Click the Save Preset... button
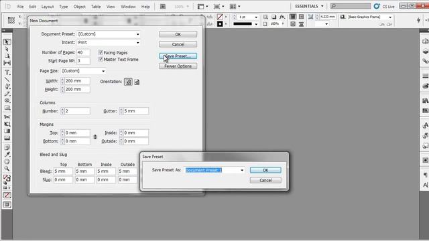The image size is (429, 241). (x=178, y=56)
